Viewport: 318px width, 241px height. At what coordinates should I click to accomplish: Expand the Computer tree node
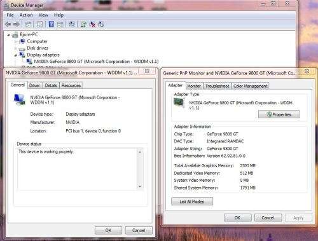point(15,41)
